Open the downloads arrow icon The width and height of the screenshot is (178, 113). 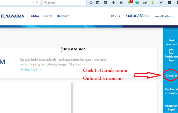pyautogui.click(x=113, y=2)
